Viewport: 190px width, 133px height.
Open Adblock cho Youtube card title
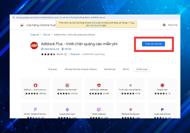67,90
